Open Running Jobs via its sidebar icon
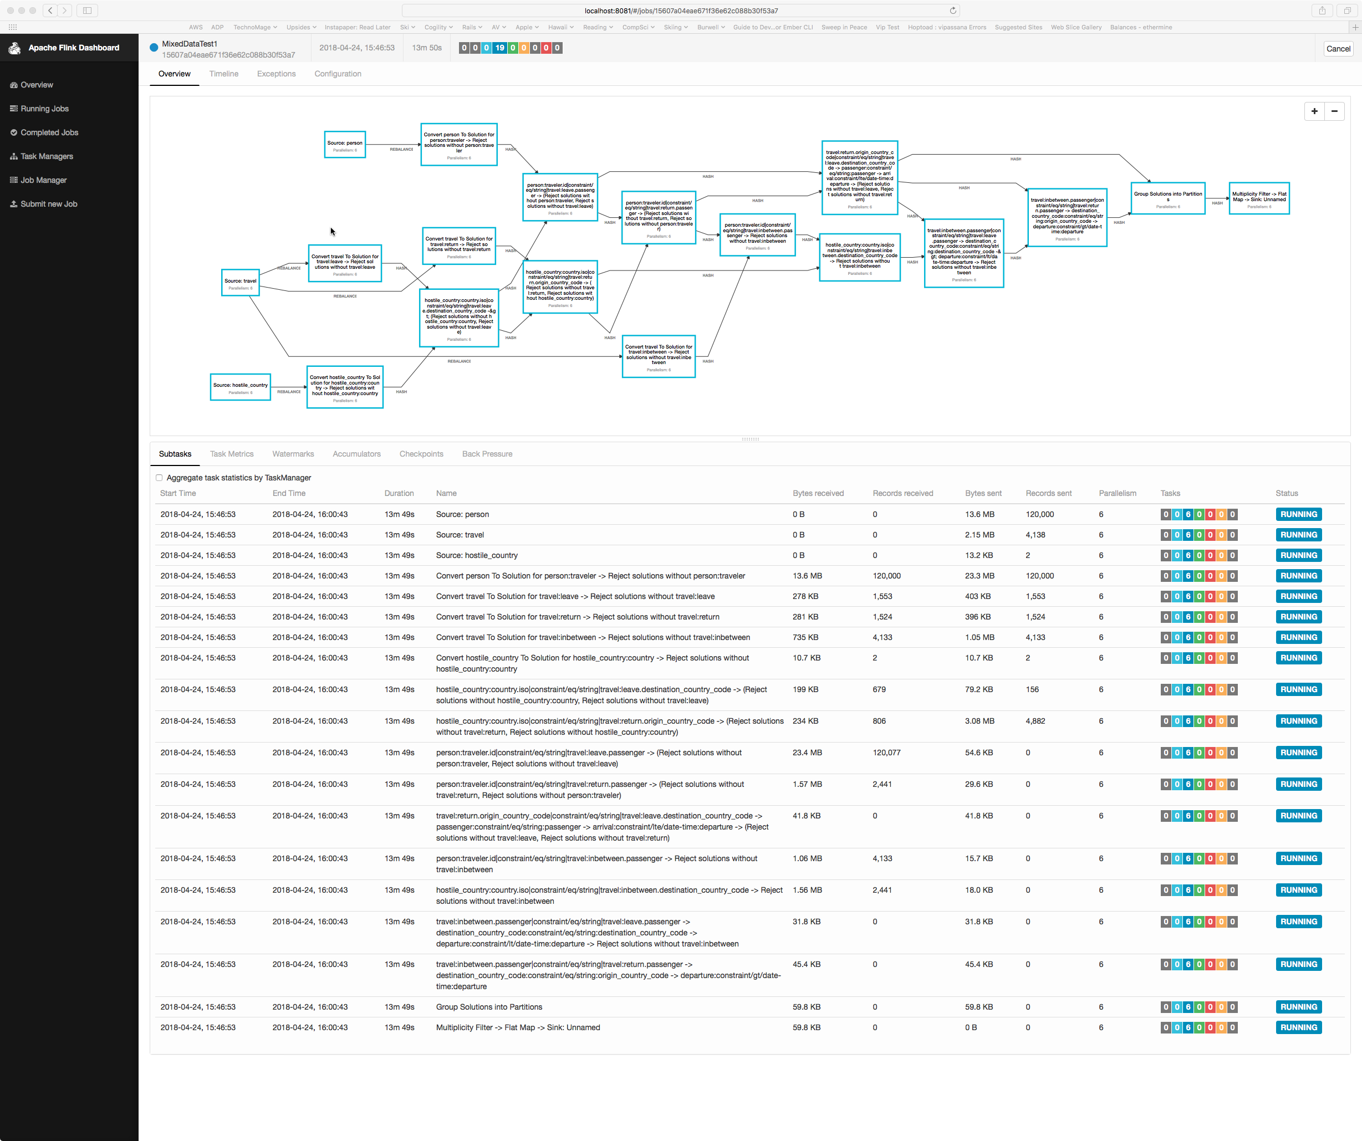 [x=14, y=109]
